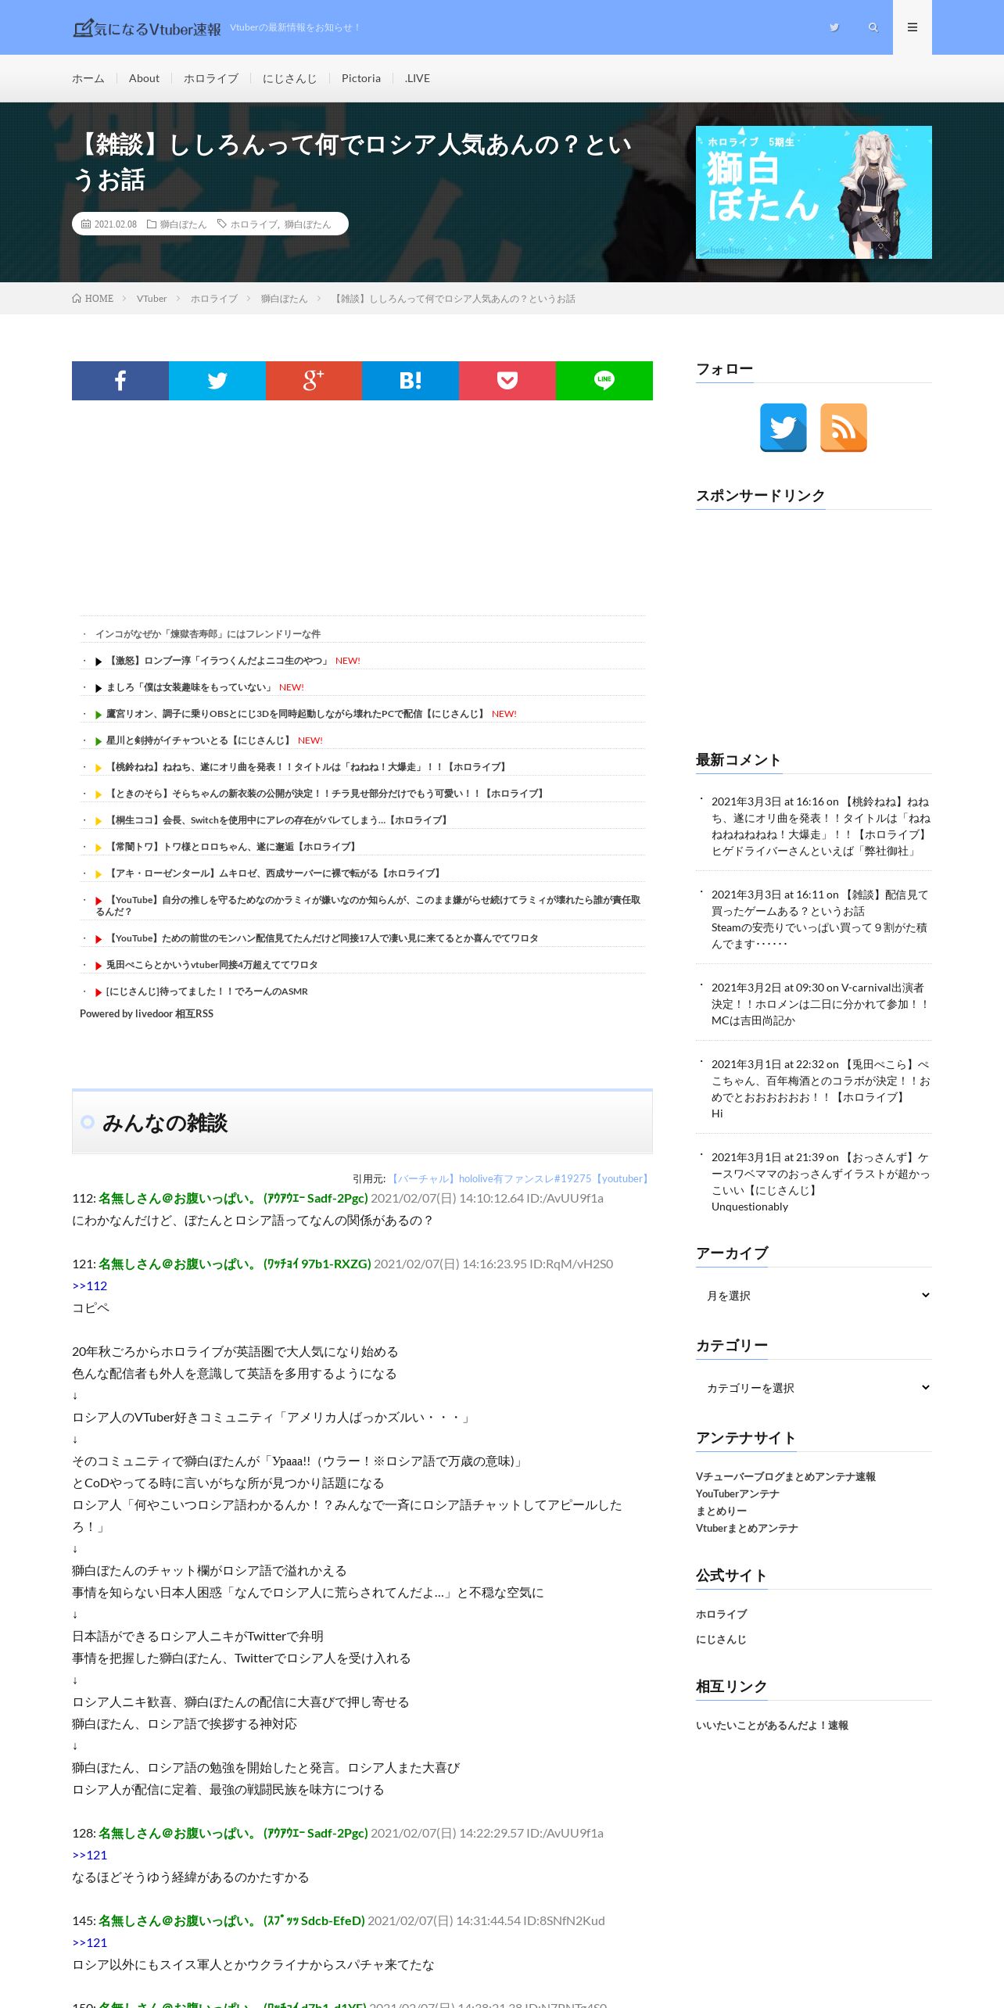The width and height of the screenshot is (1004, 2008).
Task: Open RSS link 【常闇トワ】トワ様
Action: click(233, 847)
